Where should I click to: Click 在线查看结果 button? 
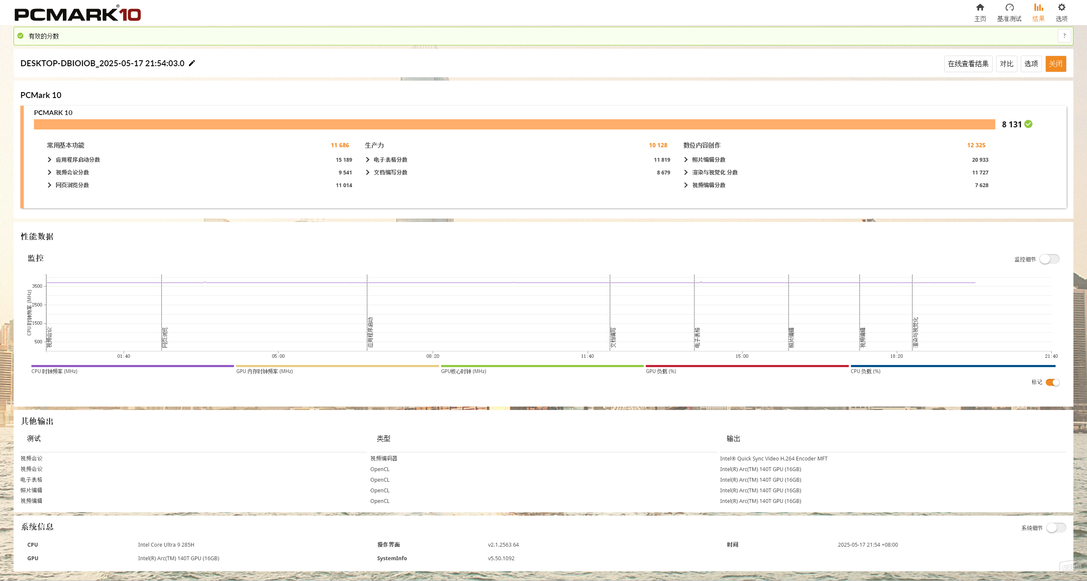point(968,64)
